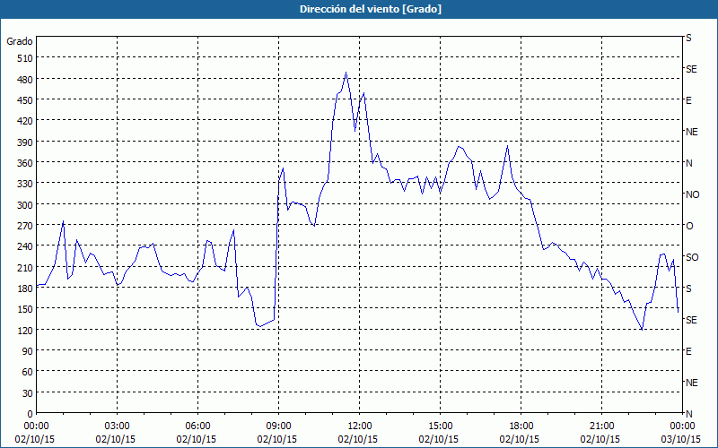
Task: Click the 30 value on the left axis
Action: click(x=28, y=393)
